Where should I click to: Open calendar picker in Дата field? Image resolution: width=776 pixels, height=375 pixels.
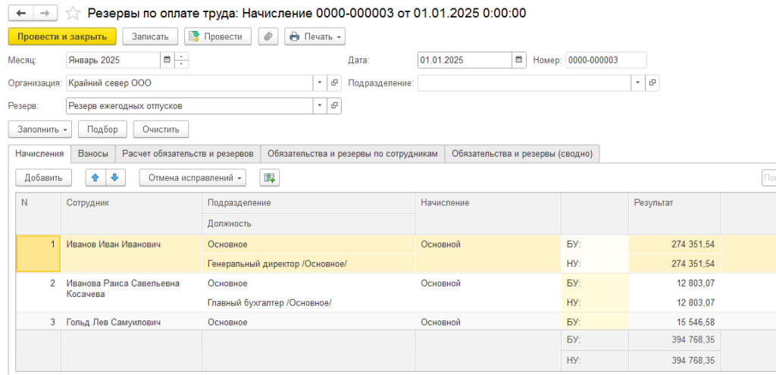pos(518,60)
